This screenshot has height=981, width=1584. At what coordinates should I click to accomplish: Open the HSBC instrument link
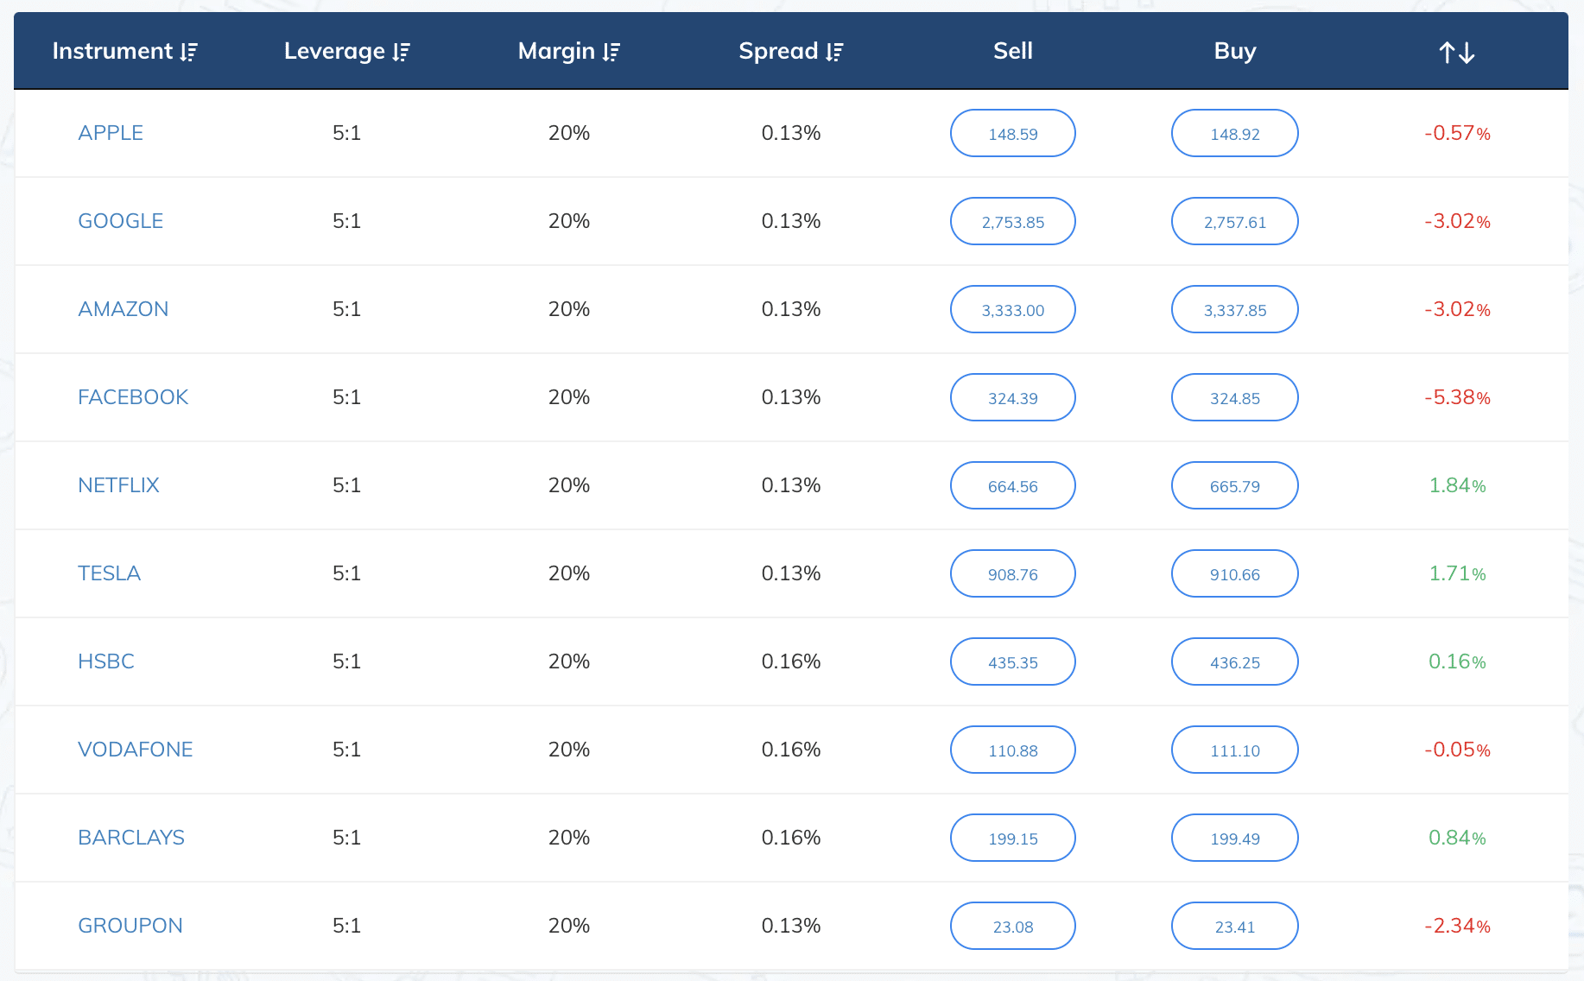(106, 661)
